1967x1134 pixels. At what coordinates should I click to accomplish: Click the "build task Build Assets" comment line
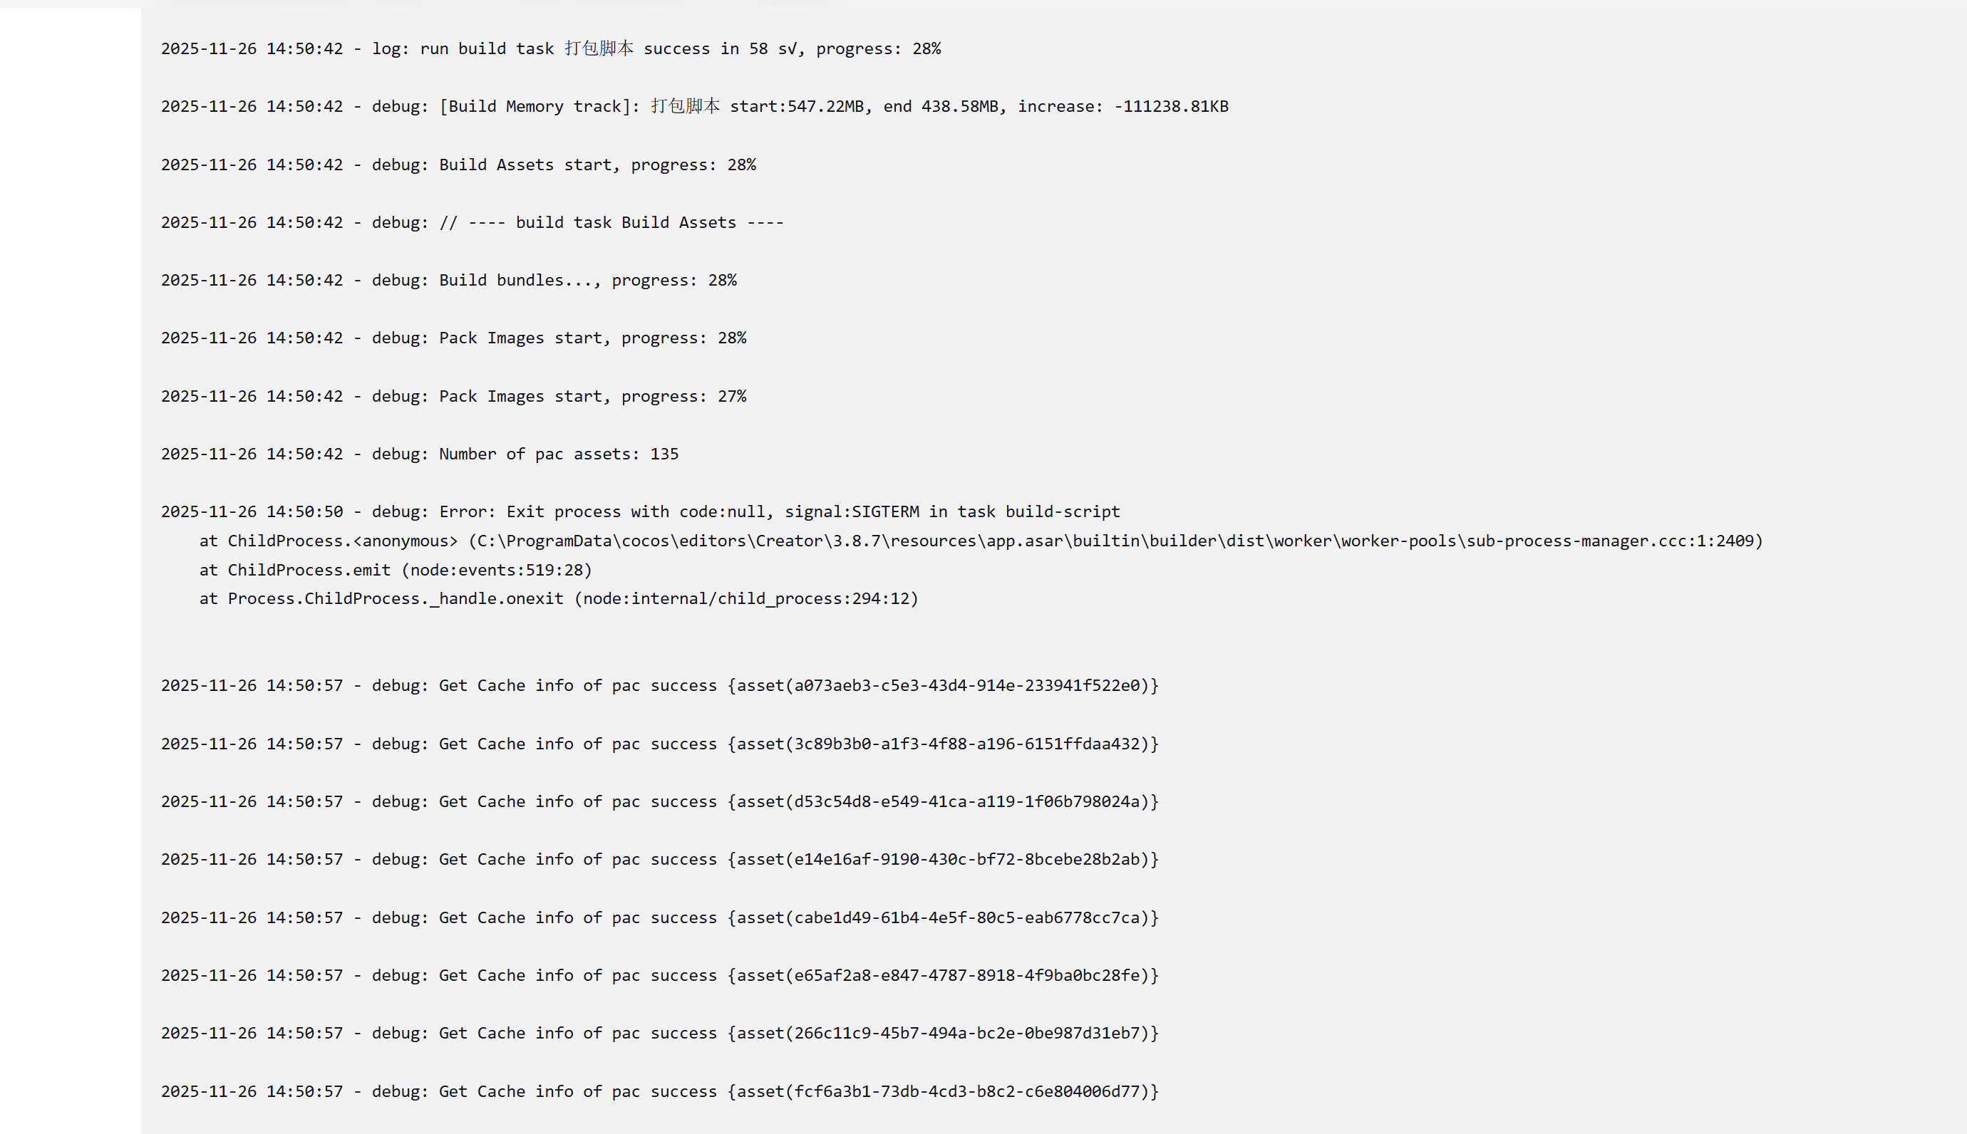click(472, 223)
